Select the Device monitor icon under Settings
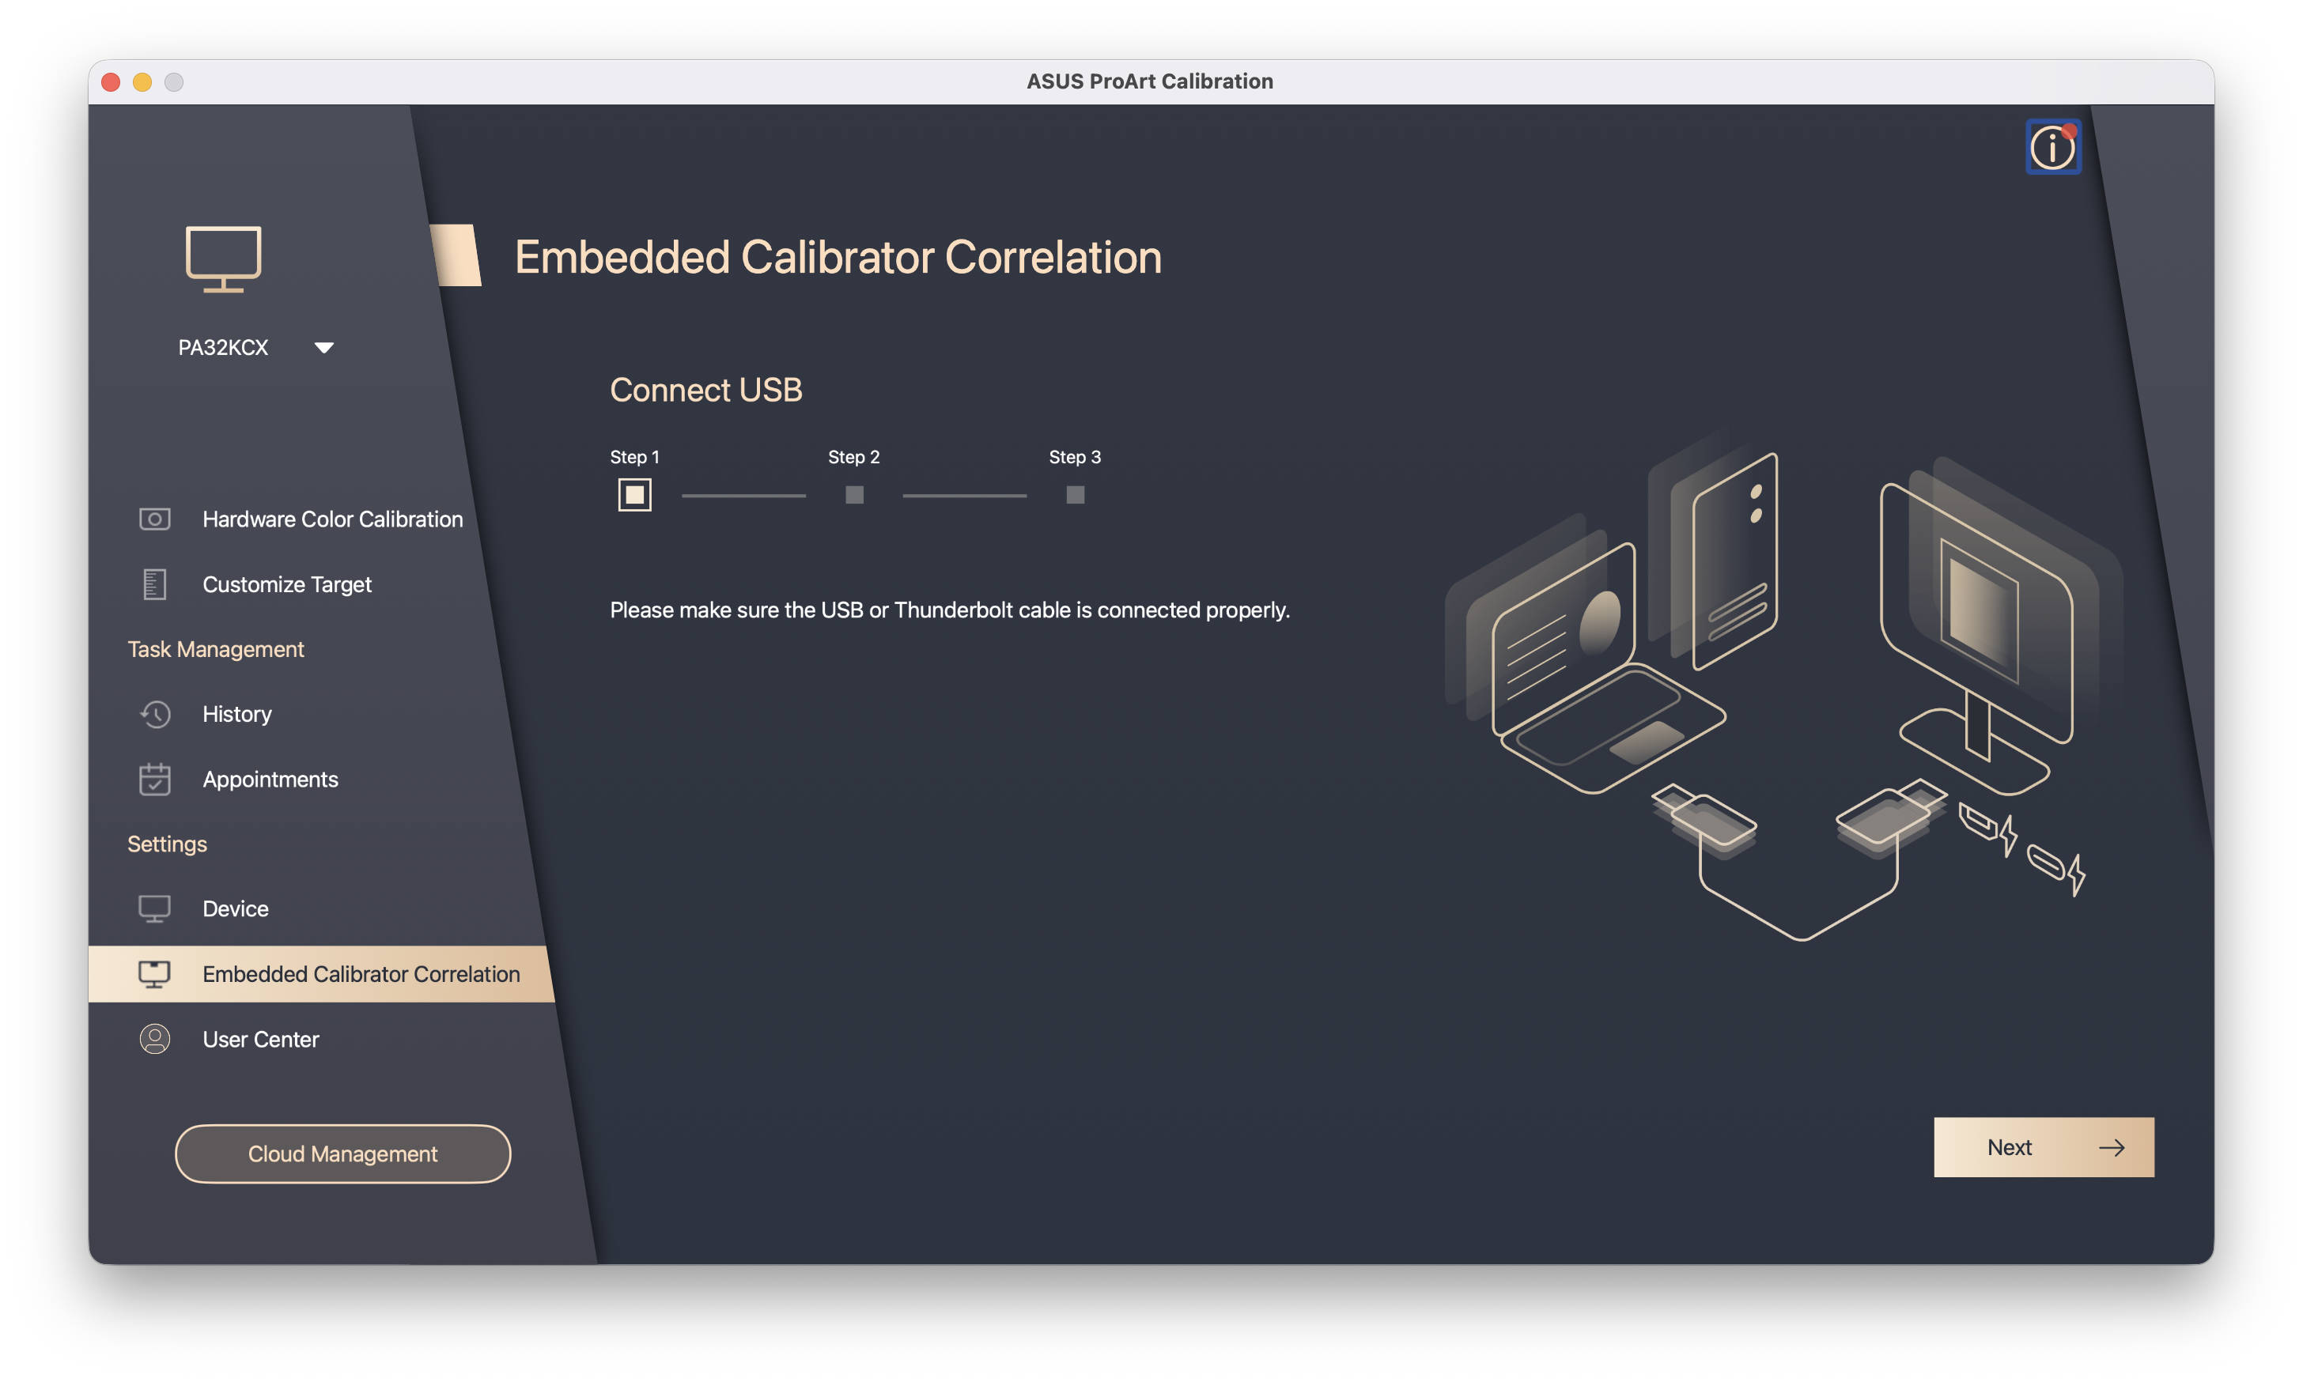The height and width of the screenshot is (1382, 2303). click(x=154, y=908)
